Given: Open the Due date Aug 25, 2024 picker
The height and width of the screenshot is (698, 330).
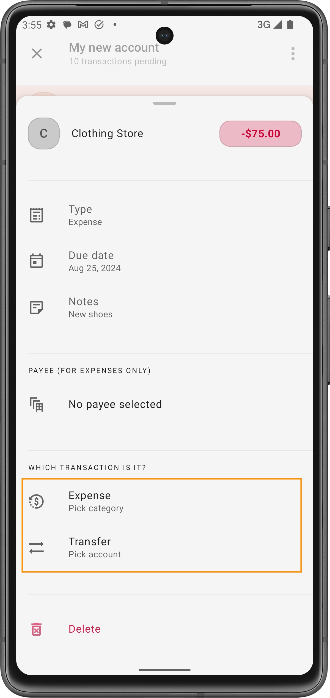Looking at the screenshot, I should [x=164, y=261].
